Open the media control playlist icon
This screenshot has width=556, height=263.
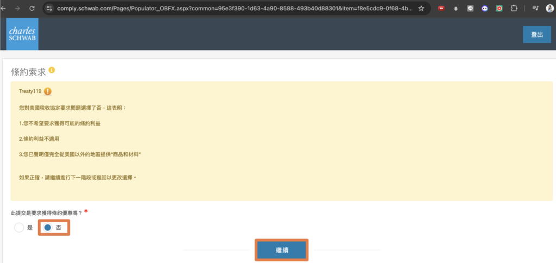coord(535,9)
